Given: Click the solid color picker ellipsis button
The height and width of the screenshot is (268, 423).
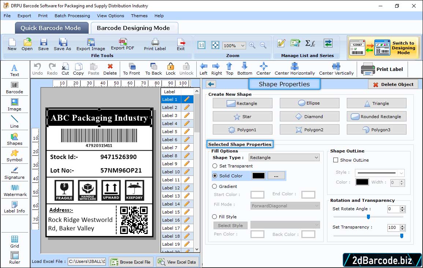Looking at the screenshot, I should tap(276, 175).
